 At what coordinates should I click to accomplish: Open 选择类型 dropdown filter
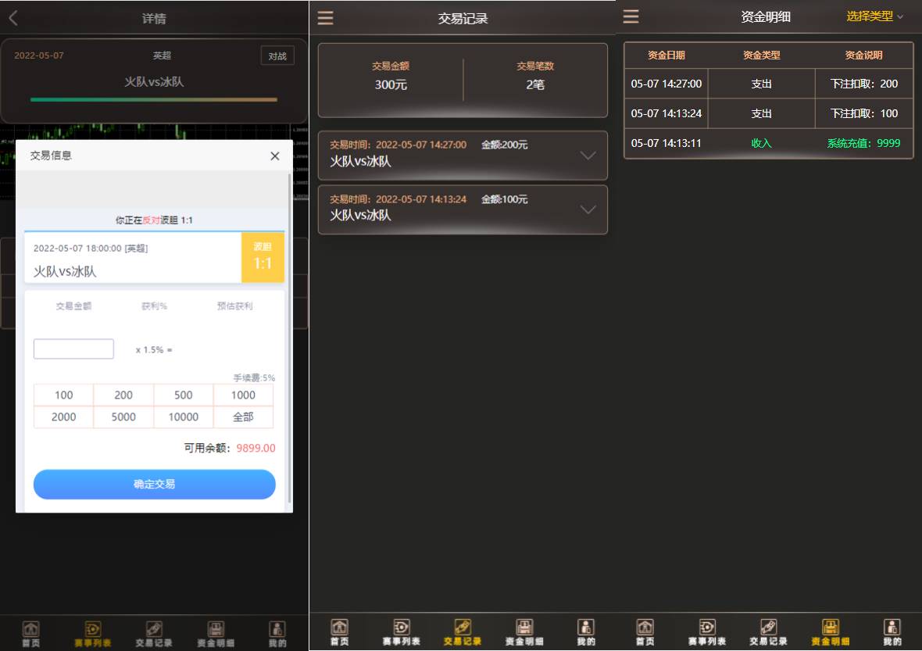874,16
